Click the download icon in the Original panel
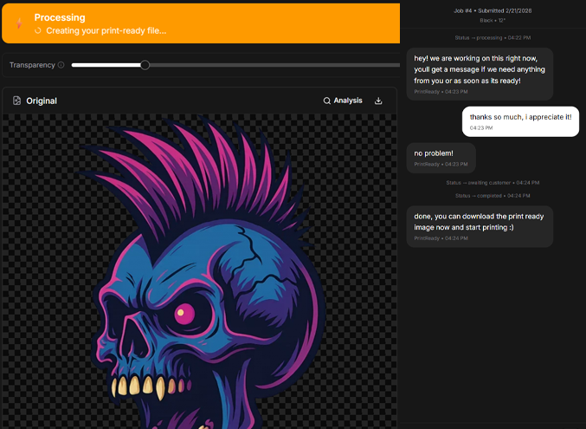The height and width of the screenshot is (429, 586). coord(378,101)
